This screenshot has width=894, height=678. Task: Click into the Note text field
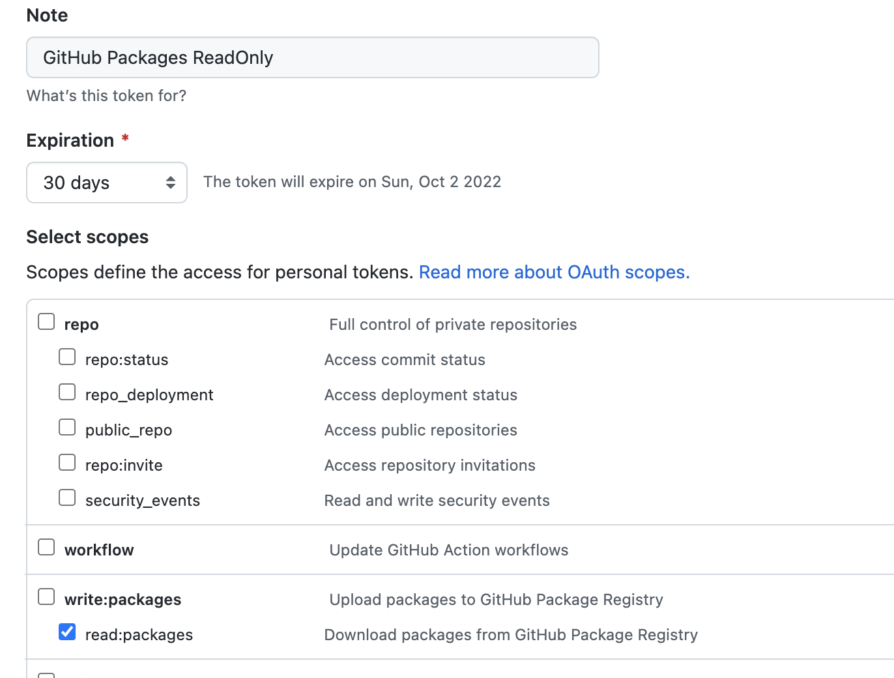(313, 57)
